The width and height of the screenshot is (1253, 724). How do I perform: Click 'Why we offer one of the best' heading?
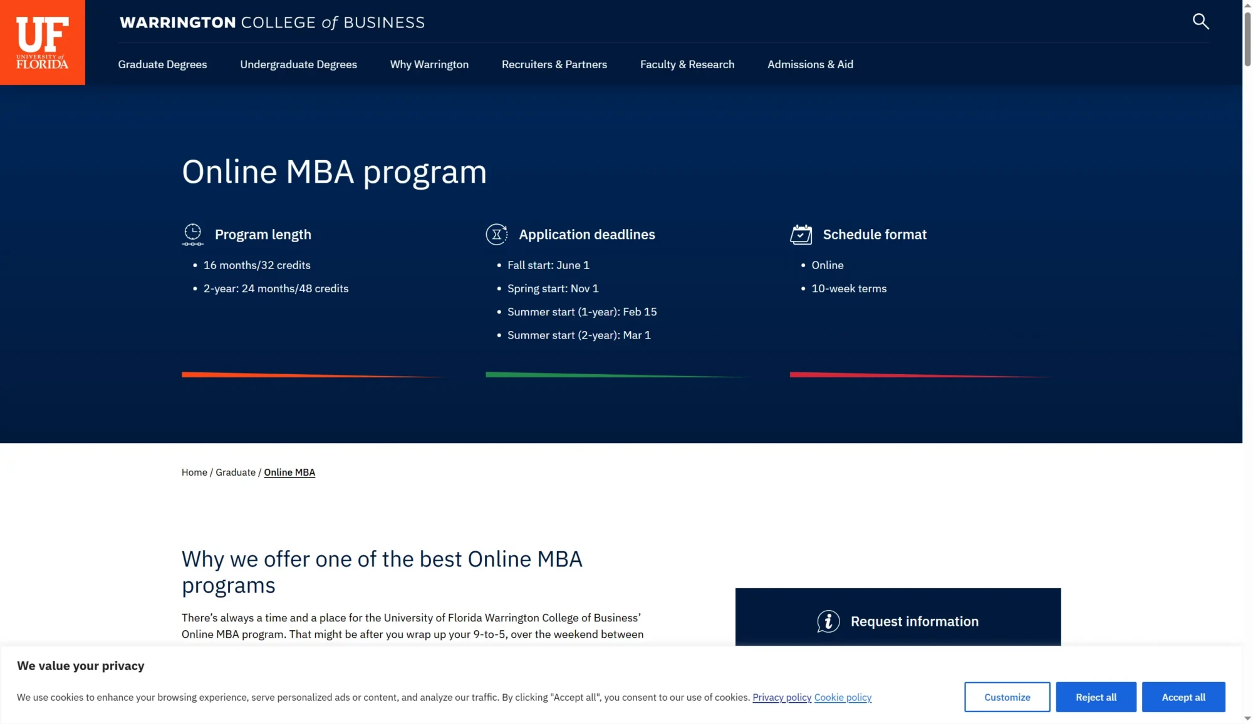coord(382,572)
